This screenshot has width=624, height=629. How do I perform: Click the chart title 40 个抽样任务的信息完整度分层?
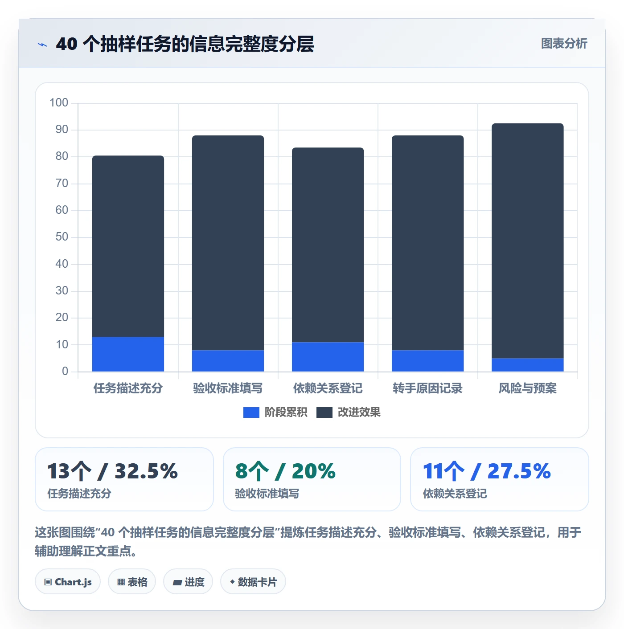tap(185, 44)
